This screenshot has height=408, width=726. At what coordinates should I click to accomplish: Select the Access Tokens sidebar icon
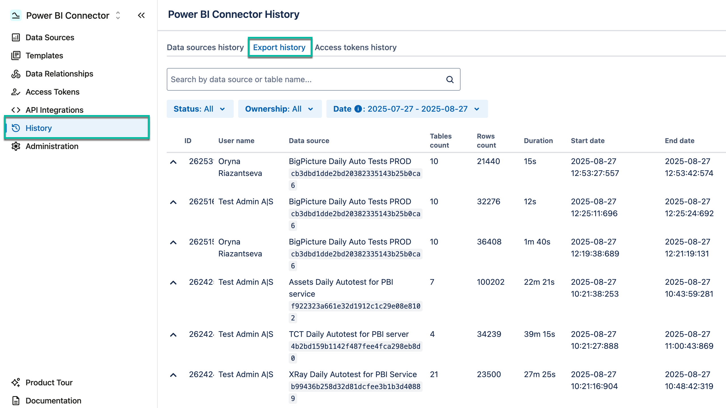16,92
